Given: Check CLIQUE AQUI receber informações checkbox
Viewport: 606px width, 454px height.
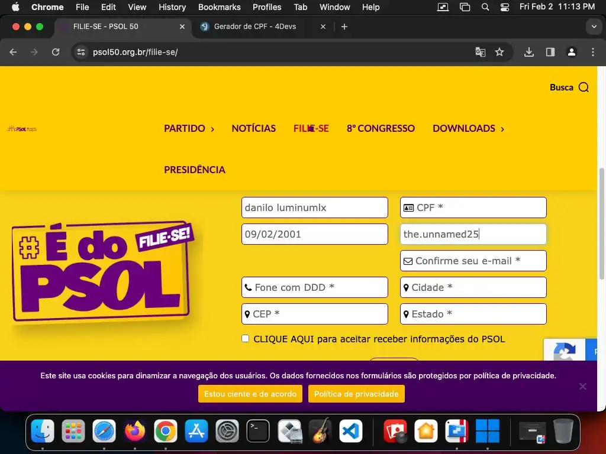Looking at the screenshot, I should click(x=246, y=339).
